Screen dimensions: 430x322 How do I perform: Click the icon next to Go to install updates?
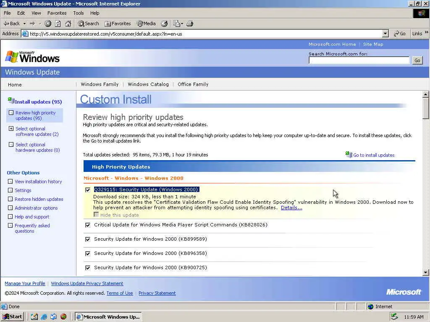(x=349, y=154)
